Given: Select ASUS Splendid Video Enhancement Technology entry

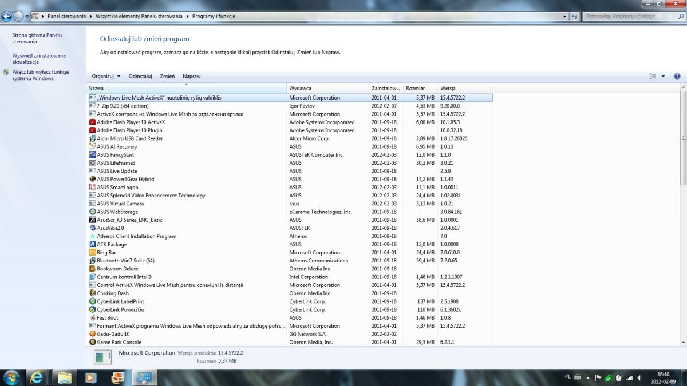Looking at the screenshot, I should [x=290, y=196].
